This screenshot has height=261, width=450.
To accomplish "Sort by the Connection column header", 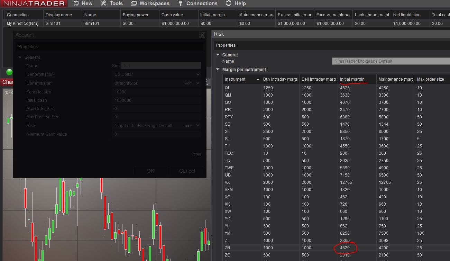I will point(24,15).
